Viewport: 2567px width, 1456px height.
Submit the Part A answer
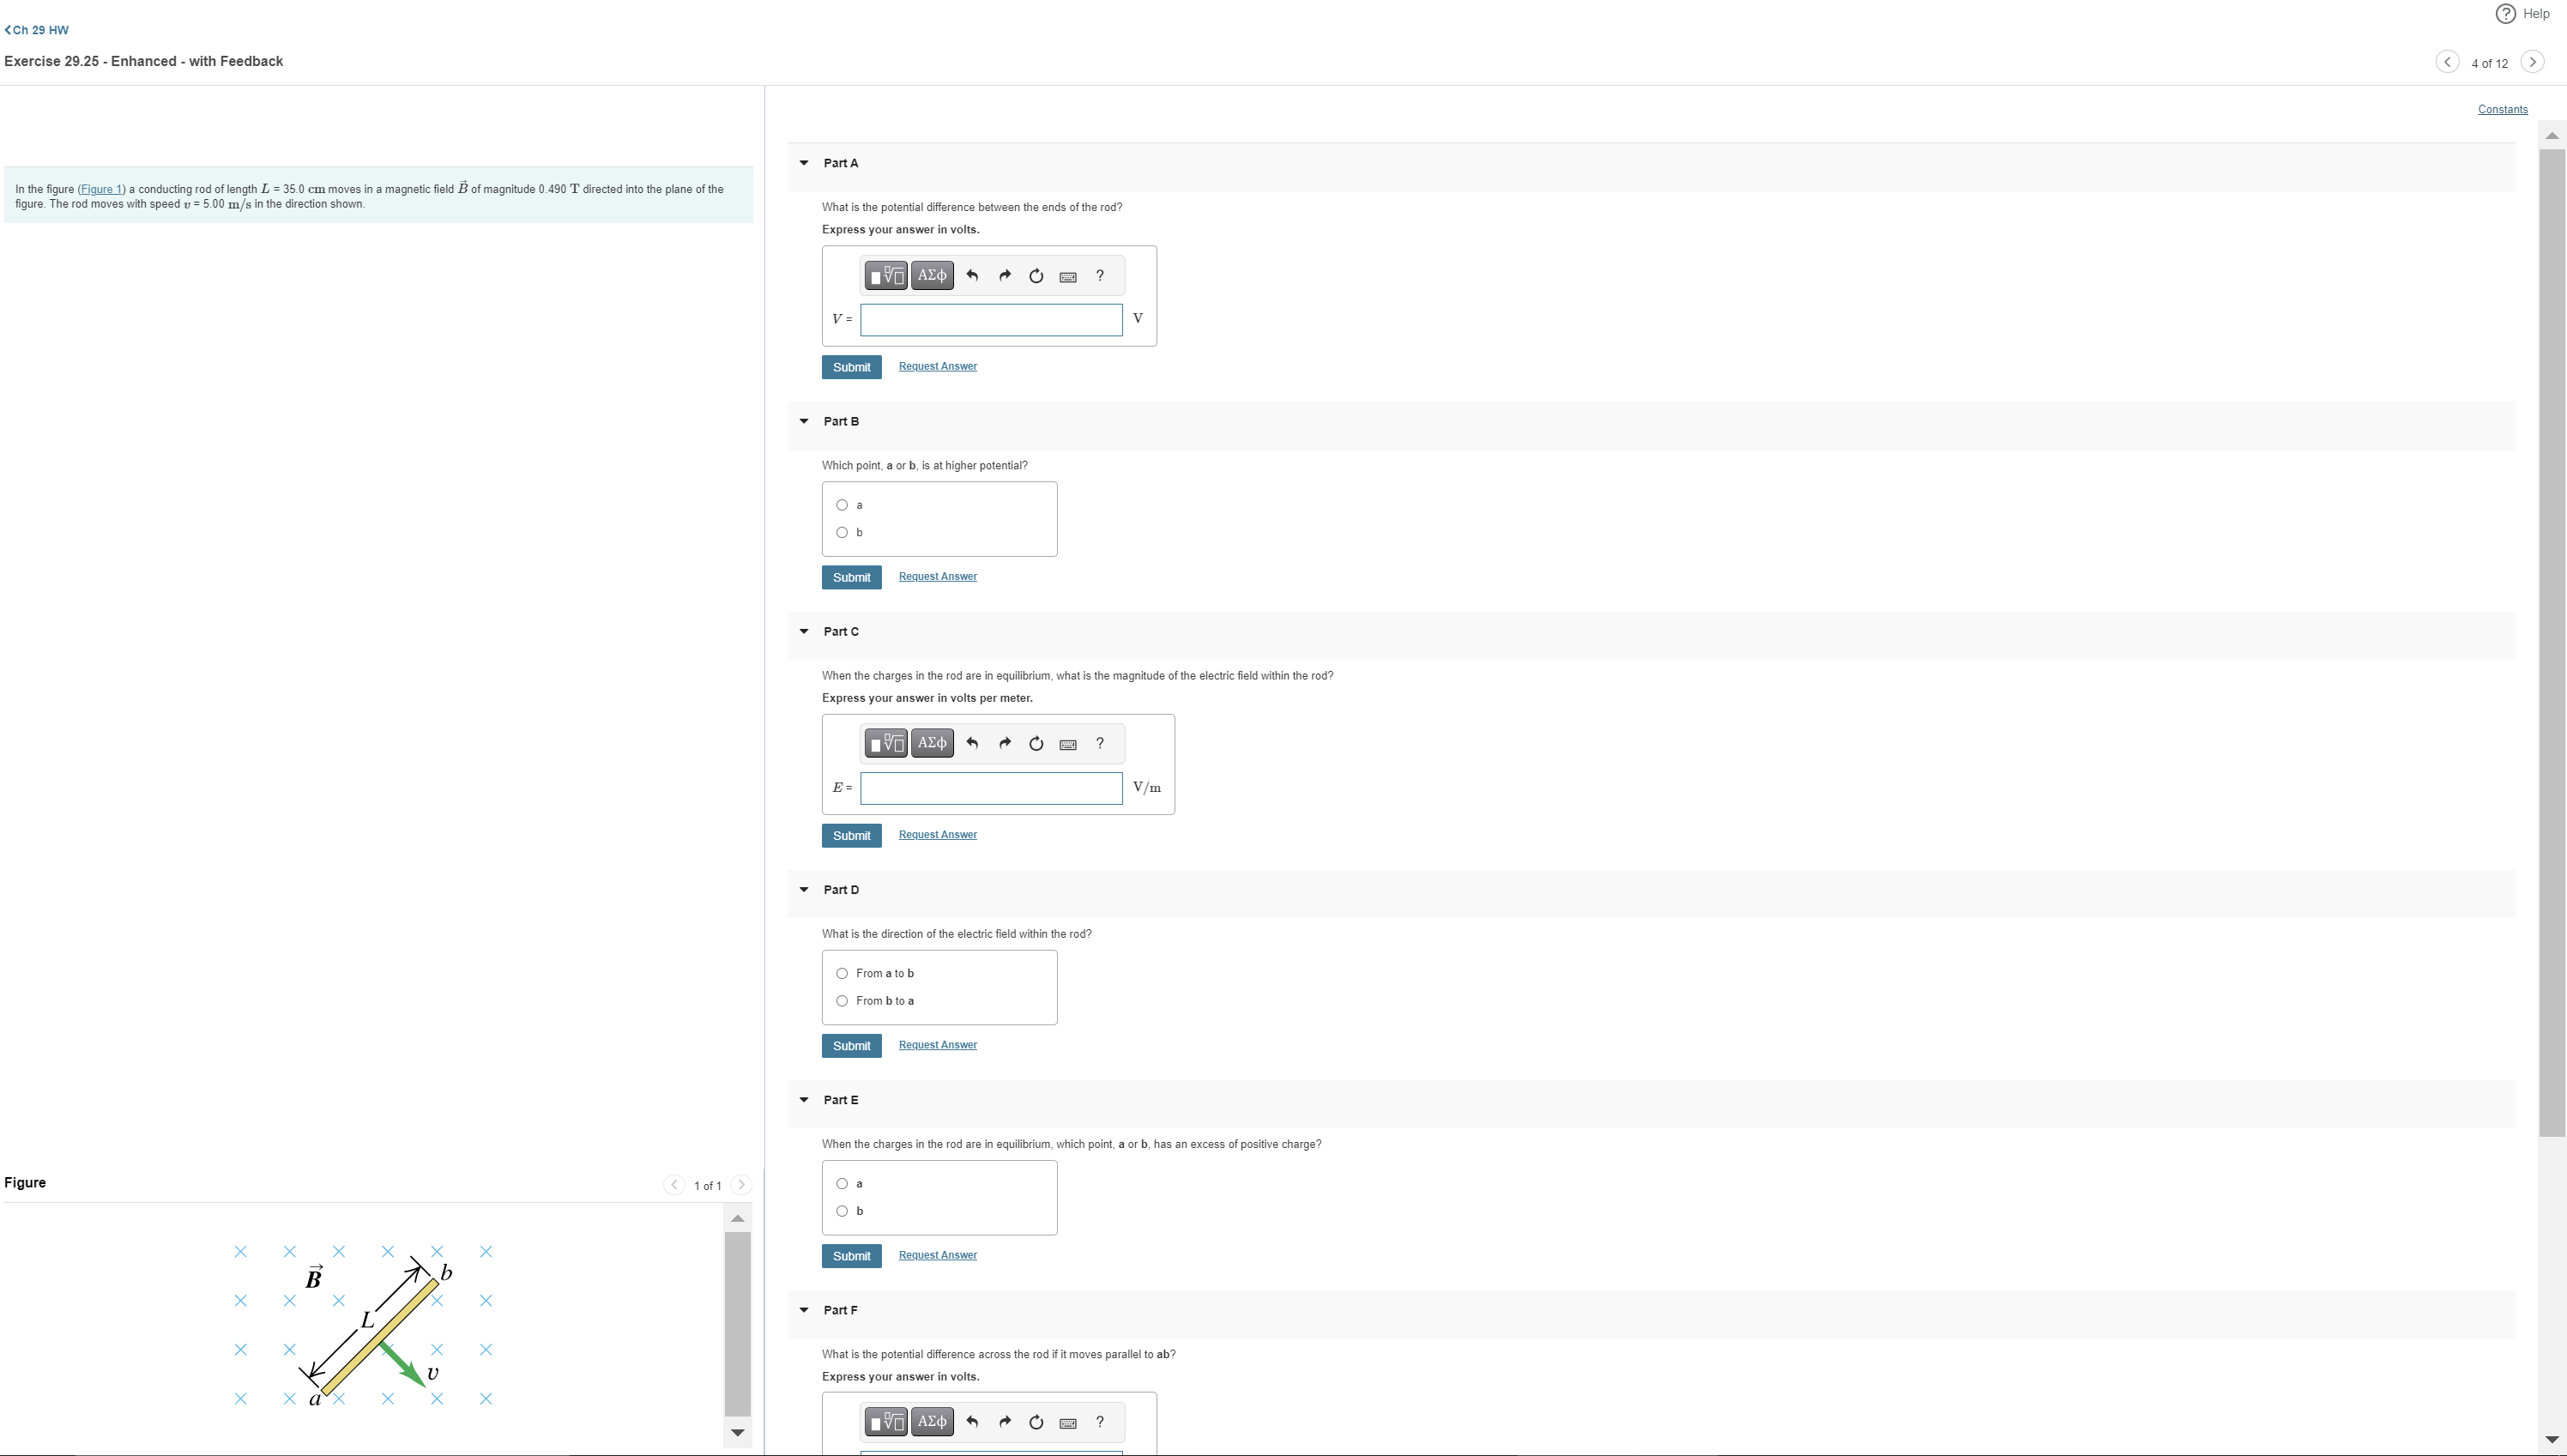(x=851, y=368)
